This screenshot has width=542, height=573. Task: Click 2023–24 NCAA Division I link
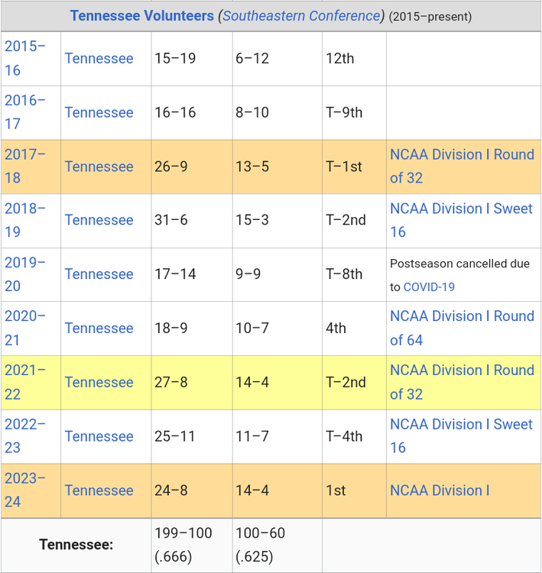click(x=440, y=490)
